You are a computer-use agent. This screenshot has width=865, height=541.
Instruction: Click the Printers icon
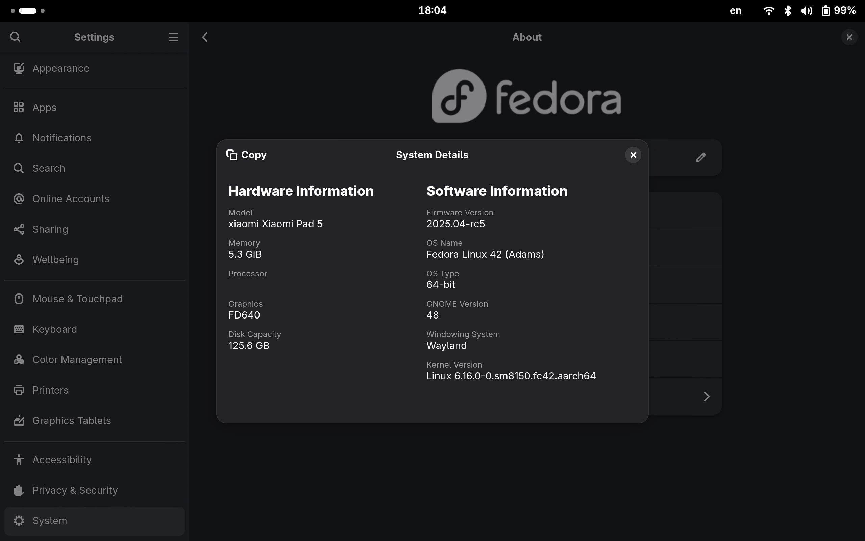tap(19, 390)
